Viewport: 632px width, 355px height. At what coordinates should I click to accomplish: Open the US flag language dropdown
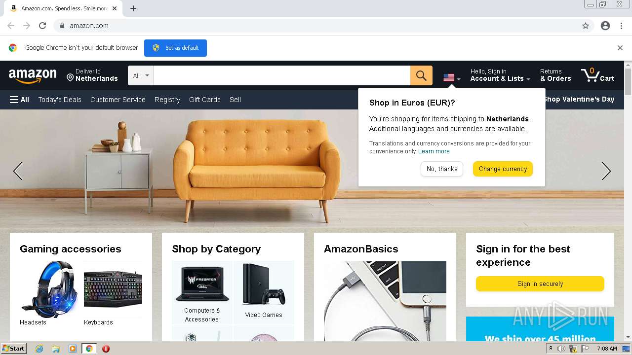click(x=452, y=77)
